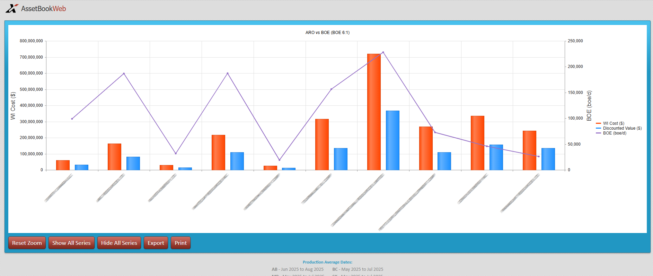The height and width of the screenshot is (276, 653).
Task: Click the orange WI Cost legend marker
Action: (x=598, y=123)
